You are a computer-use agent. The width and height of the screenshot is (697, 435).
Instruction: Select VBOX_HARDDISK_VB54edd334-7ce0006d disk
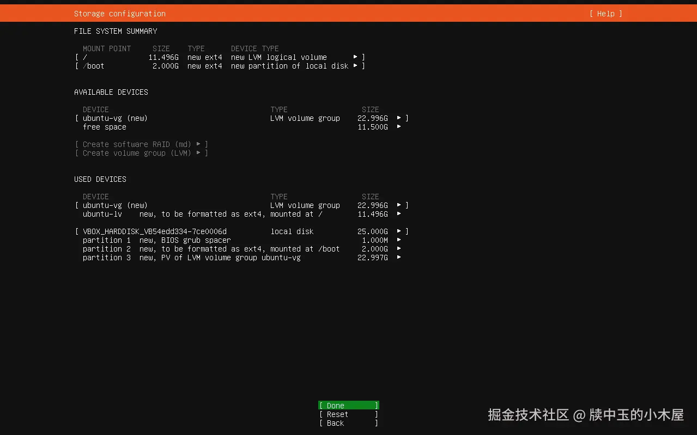(x=242, y=231)
